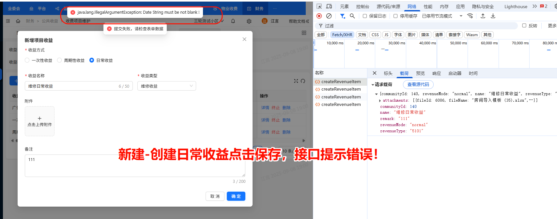Open 物业收费 top navigation item
Screen dimensions: 557x219
pos(225,8)
